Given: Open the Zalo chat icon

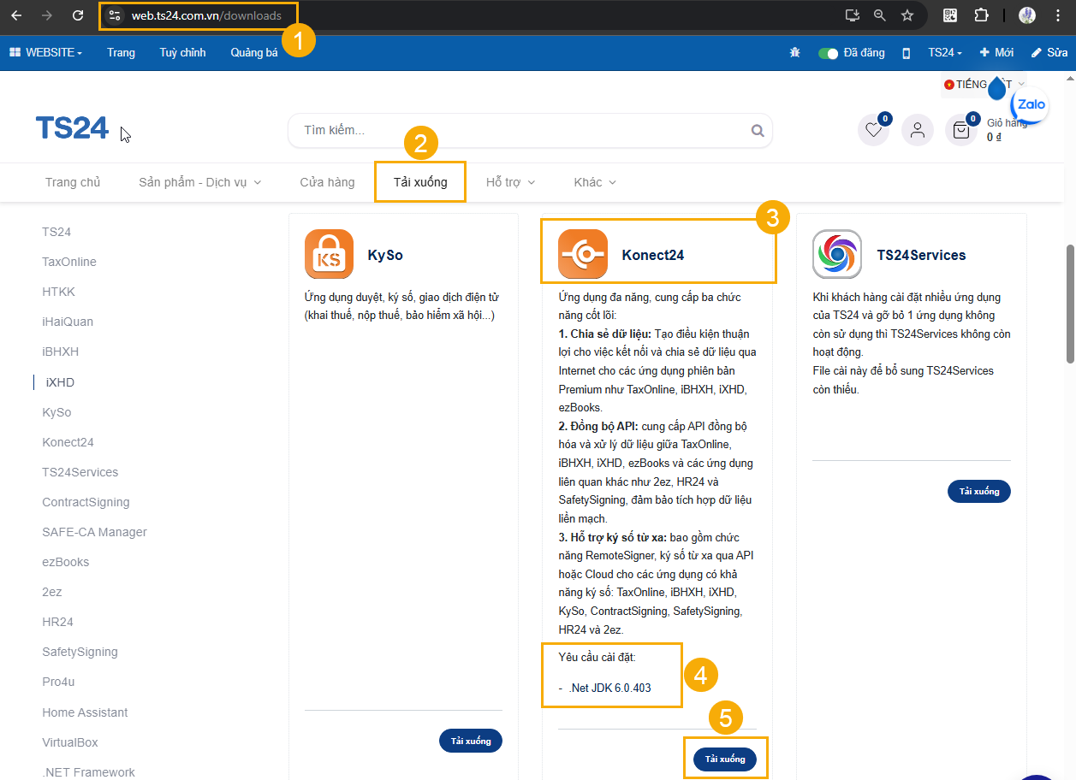Looking at the screenshot, I should pyautogui.click(x=1030, y=104).
